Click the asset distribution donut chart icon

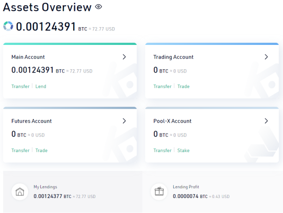pos(8,26)
